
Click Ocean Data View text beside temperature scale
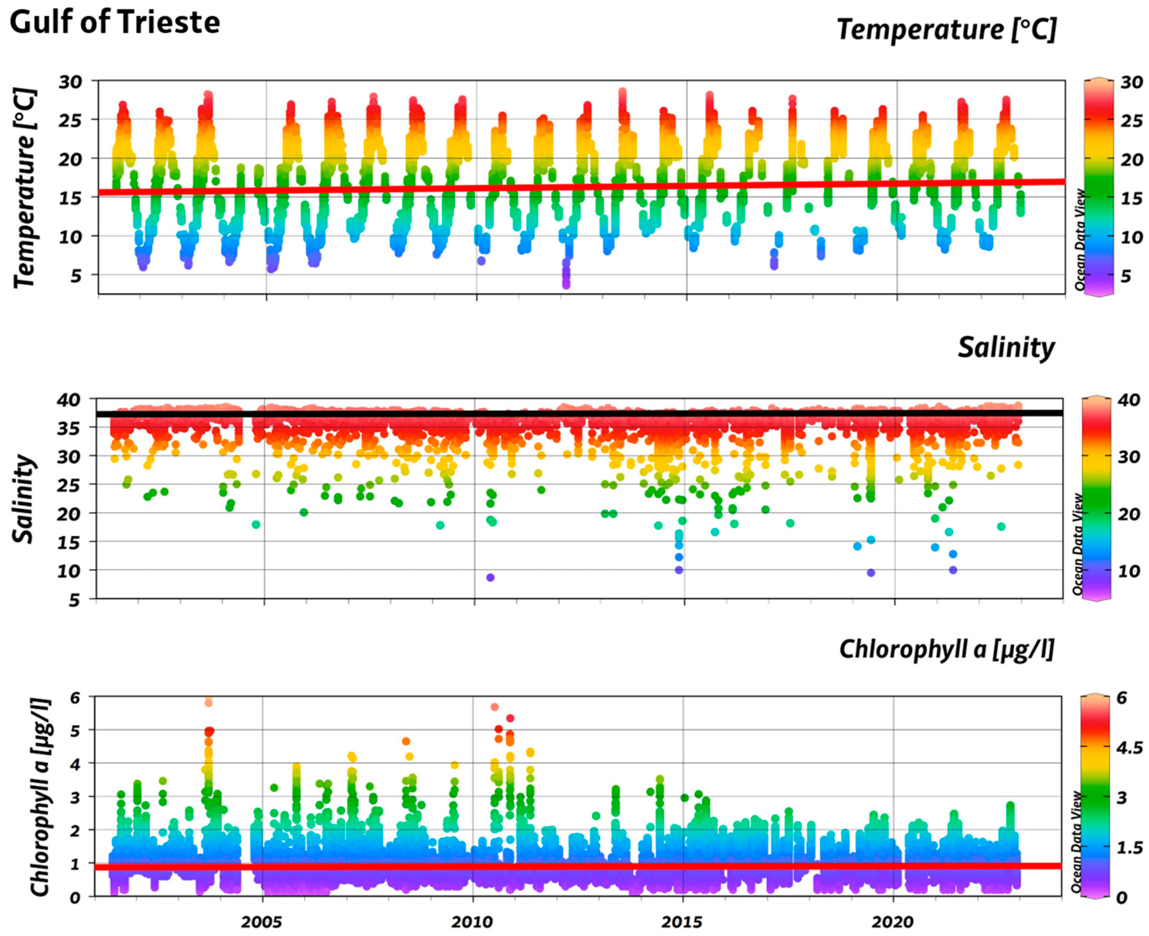(x=1080, y=240)
